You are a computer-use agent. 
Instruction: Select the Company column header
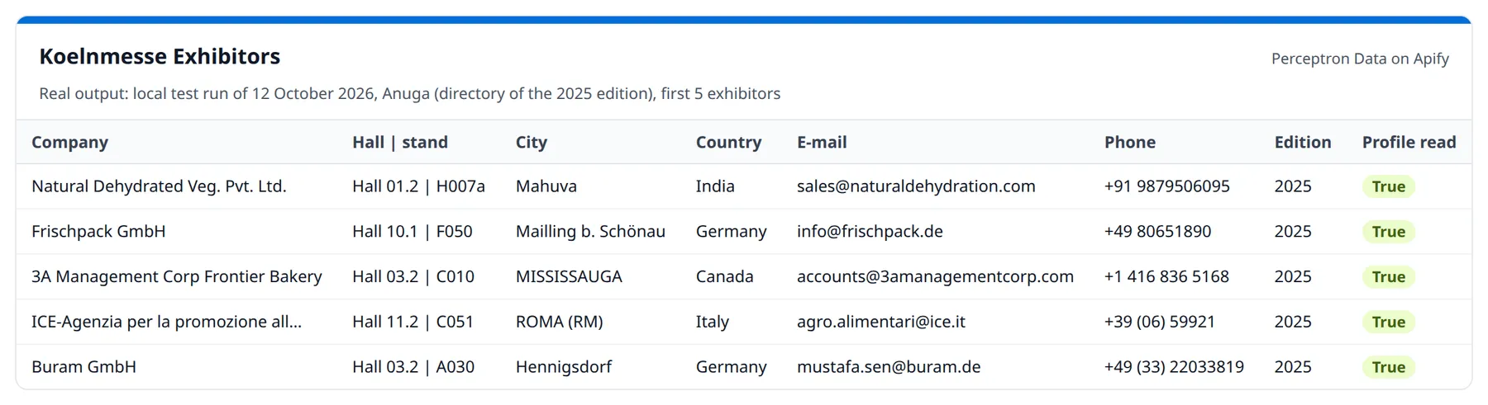pyautogui.click(x=69, y=142)
